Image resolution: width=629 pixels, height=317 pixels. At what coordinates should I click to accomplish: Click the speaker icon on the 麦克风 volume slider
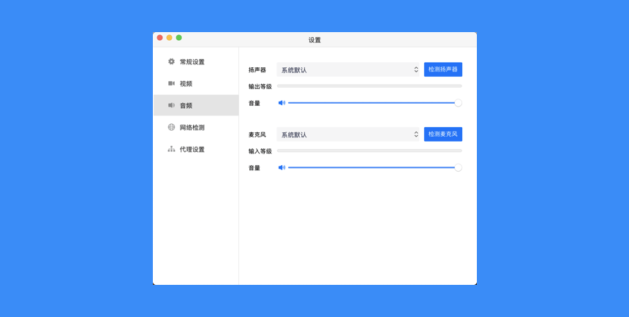(x=282, y=167)
